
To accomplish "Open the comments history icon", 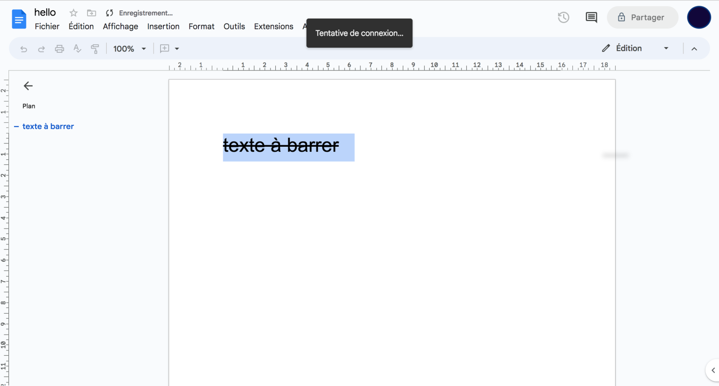I will pyautogui.click(x=591, y=17).
